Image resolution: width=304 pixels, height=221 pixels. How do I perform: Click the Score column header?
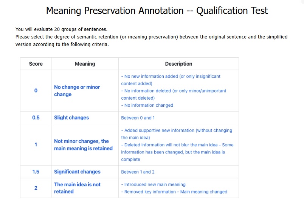coord(36,64)
